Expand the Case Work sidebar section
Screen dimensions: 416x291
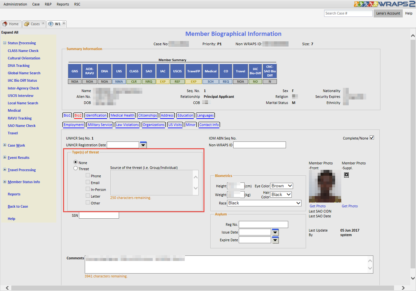click(x=5, y=145)
